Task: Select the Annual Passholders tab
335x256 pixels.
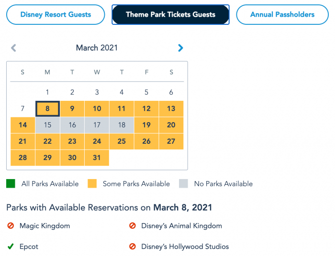Action: (x=282, y=15)
